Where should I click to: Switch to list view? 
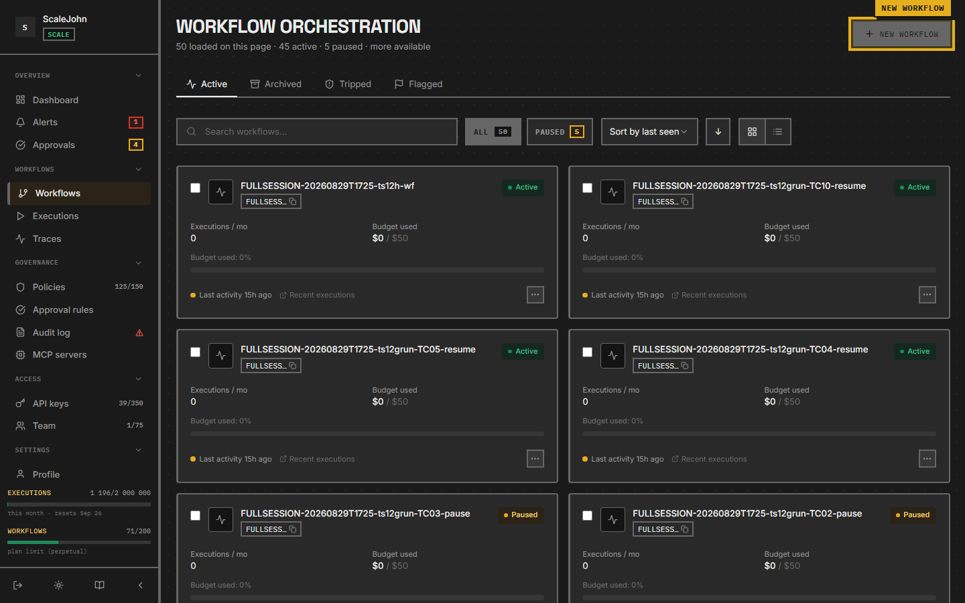(777, 131)
